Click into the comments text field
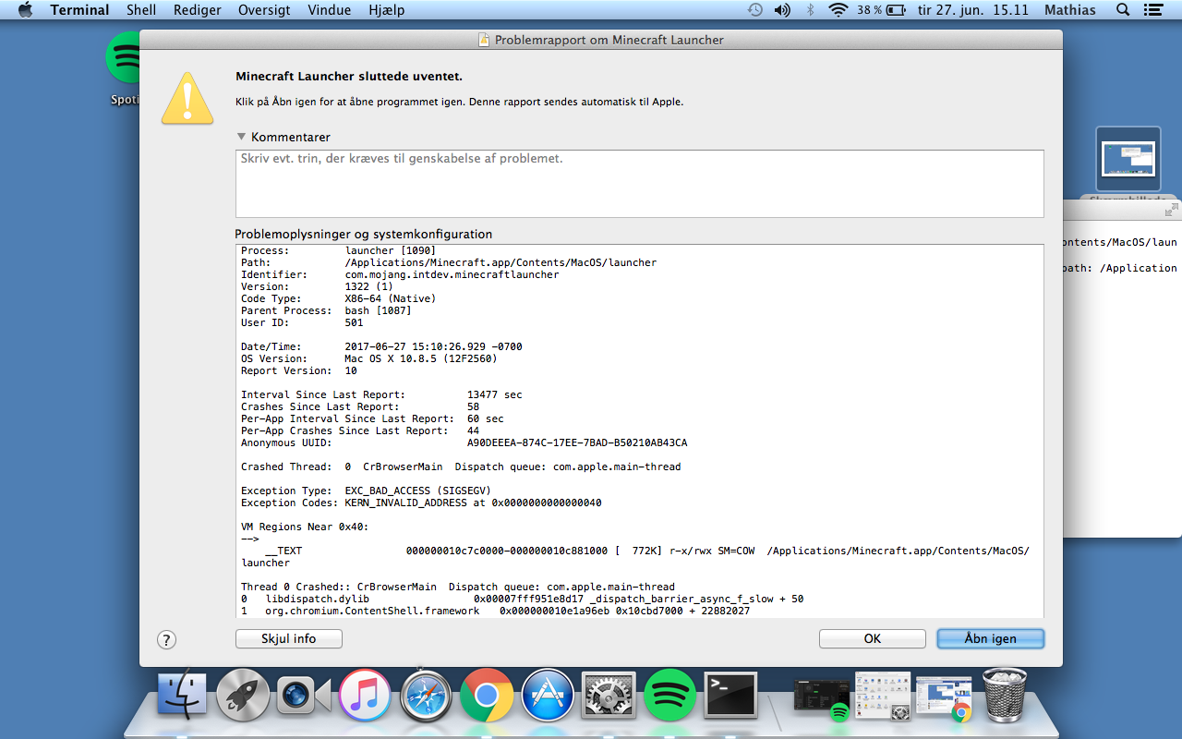The width and height of the screenshot is (1182, 739). click(x=639, y=183)
